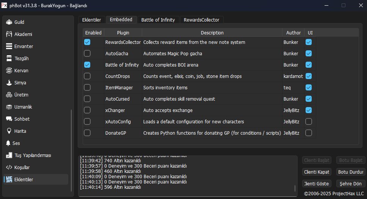
Task: Select the Harita map pin icon
Action: (9, 131)
